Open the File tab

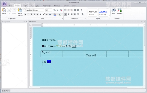click(10, 6)
